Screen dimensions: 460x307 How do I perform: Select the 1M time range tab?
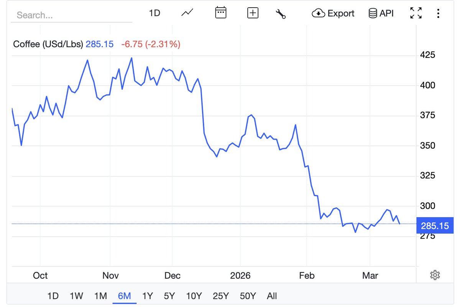click(x=100, y=296)
